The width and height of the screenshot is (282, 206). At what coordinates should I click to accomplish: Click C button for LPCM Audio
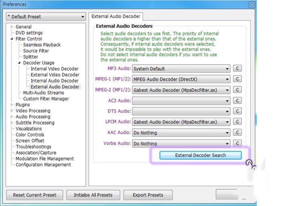[237, 122]
